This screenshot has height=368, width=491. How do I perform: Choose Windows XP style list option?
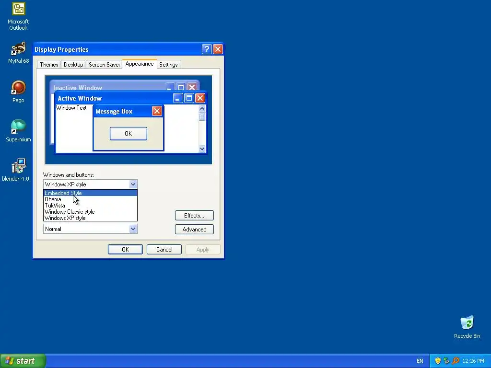pos(90,218)
